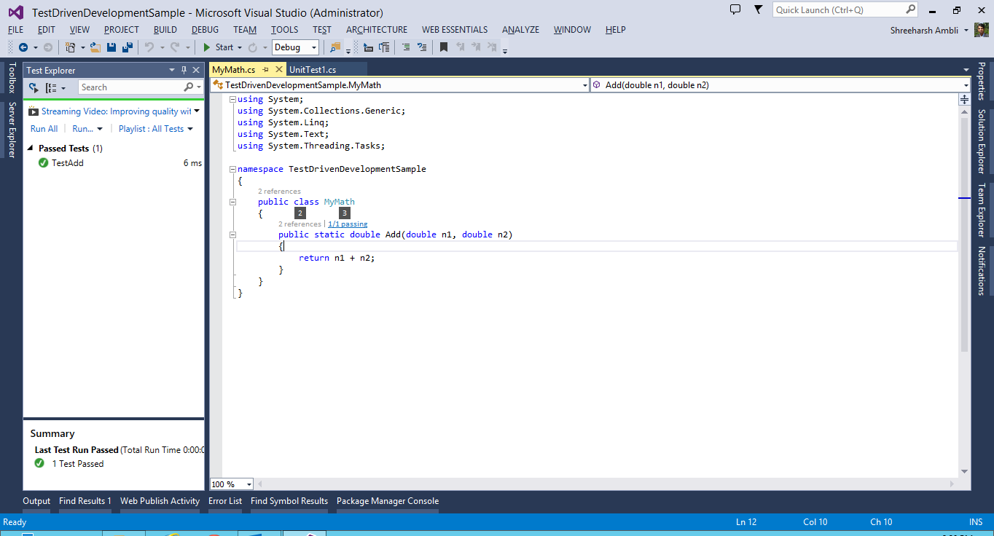
Task: Collapse the MyMath class code region
Action: click(x=232, y=202)
